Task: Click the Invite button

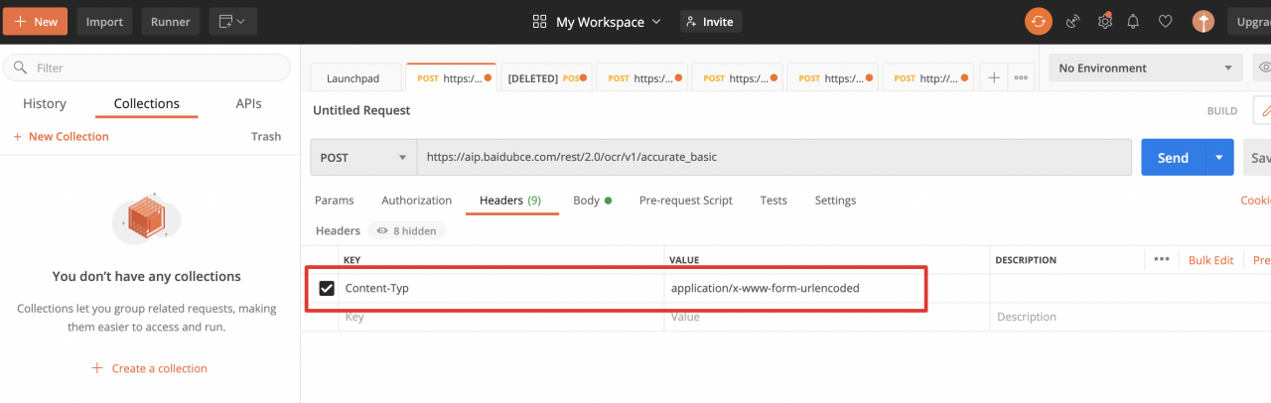Action: tap(711, 21)
